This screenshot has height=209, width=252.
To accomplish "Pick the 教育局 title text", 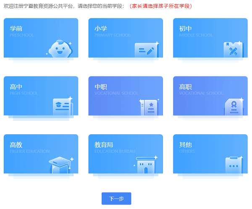I will point(104,145).
